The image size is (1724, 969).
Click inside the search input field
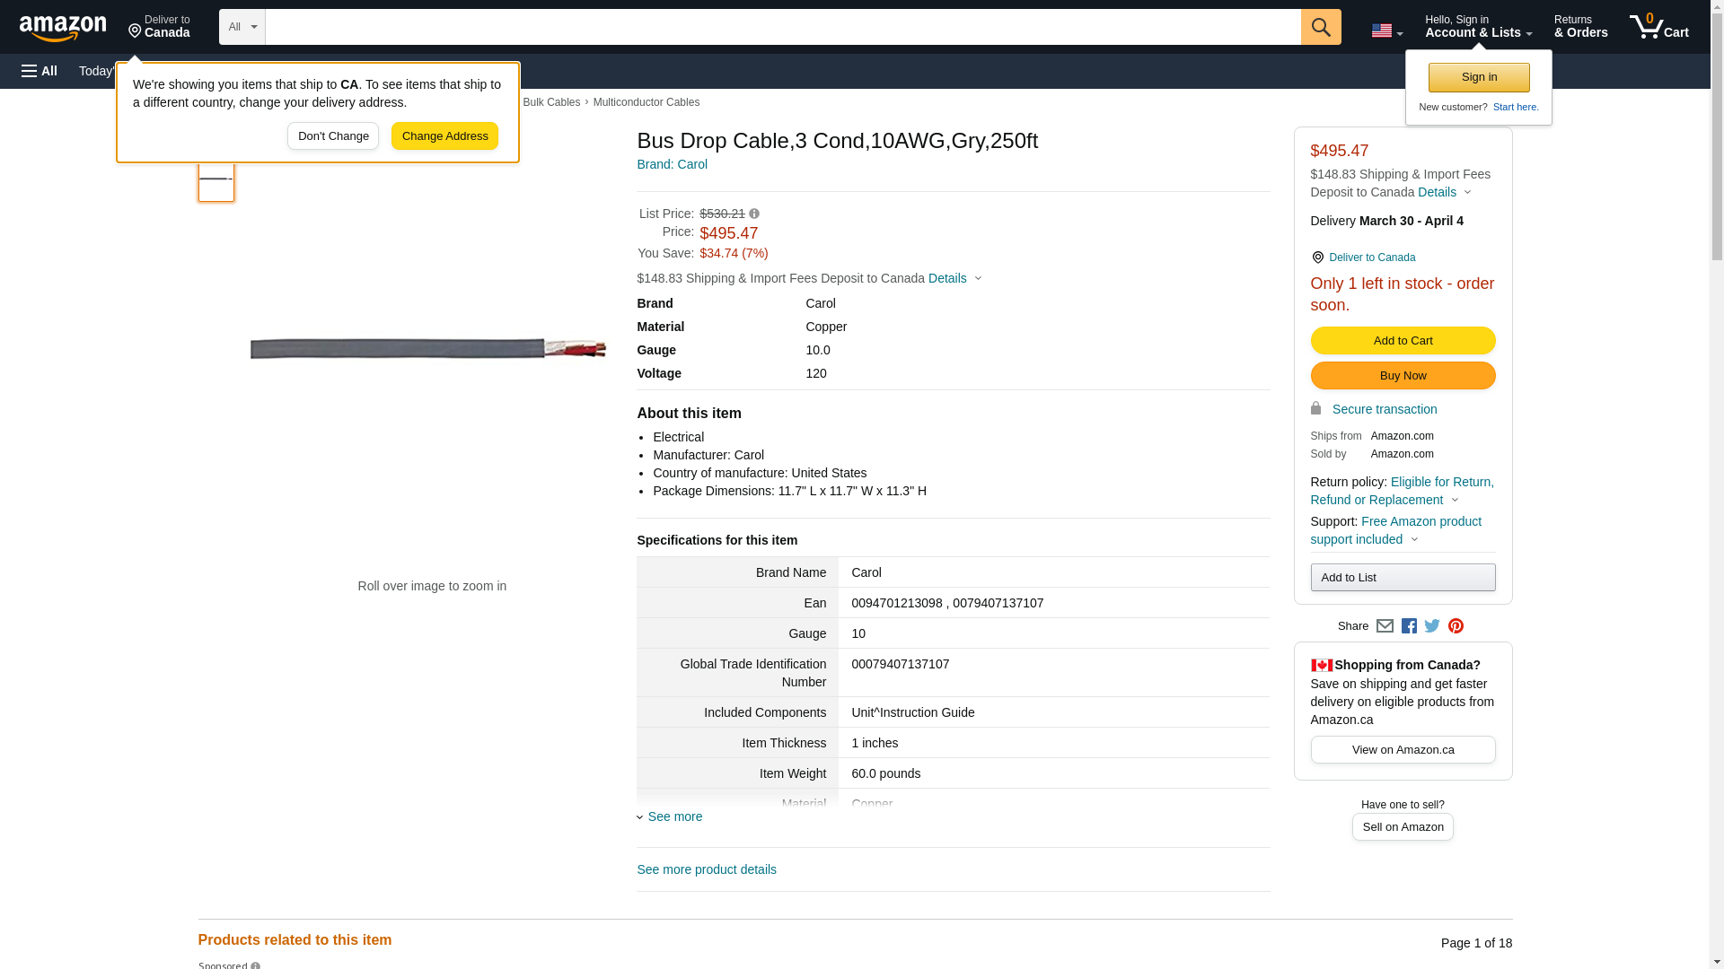pos(781,27)
